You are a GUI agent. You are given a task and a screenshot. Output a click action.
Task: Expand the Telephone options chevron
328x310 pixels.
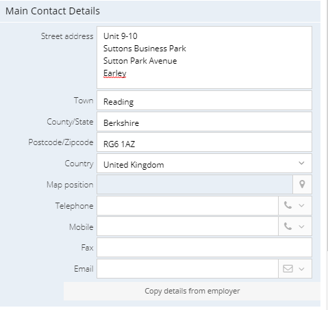(301, 205)
